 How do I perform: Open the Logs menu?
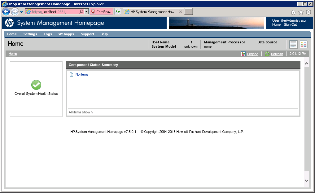48,34
